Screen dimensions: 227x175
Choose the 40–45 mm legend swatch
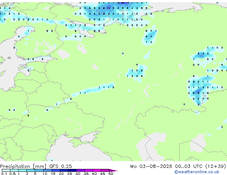(x=97, y=170)
